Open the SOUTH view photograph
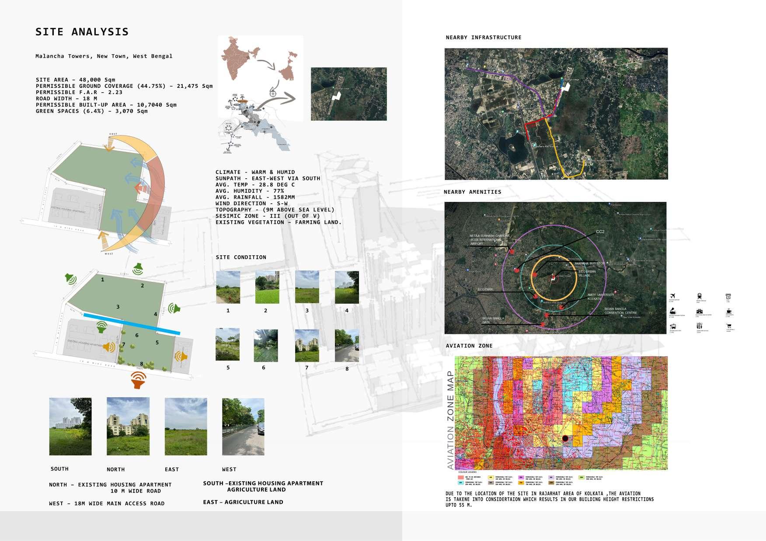 click(x=70, y=427)
